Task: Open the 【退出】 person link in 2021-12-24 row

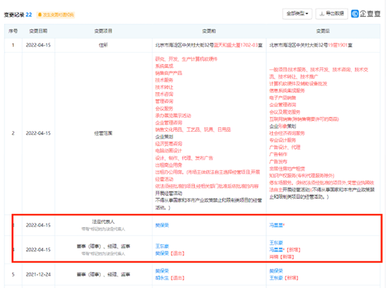Action: [x=162, y=278]
